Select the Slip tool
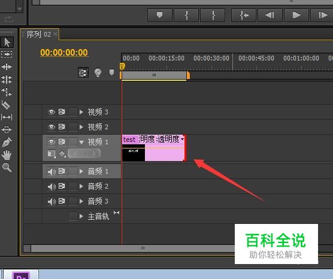Viewport: 333px width, 279px height. [7, 117]
